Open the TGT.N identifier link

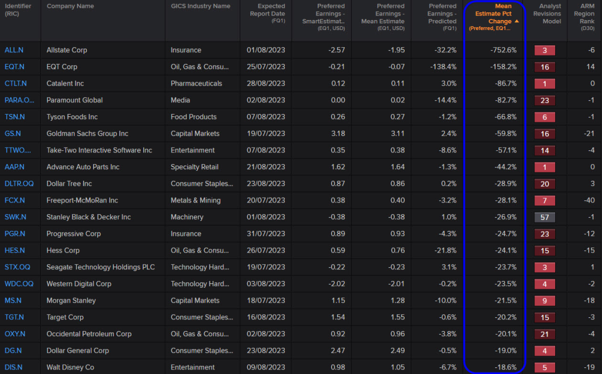point(14,317)
